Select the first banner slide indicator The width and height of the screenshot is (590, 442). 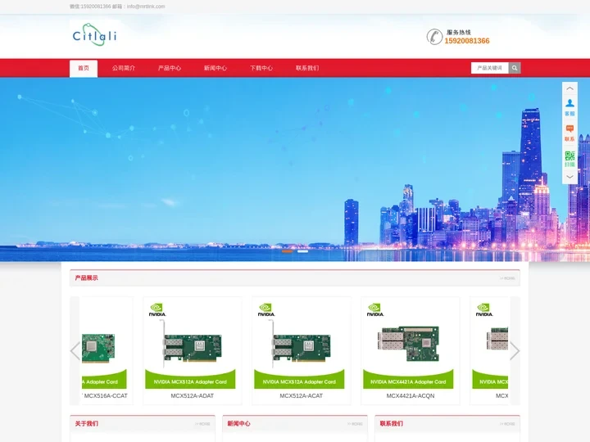tap(287, 251)
